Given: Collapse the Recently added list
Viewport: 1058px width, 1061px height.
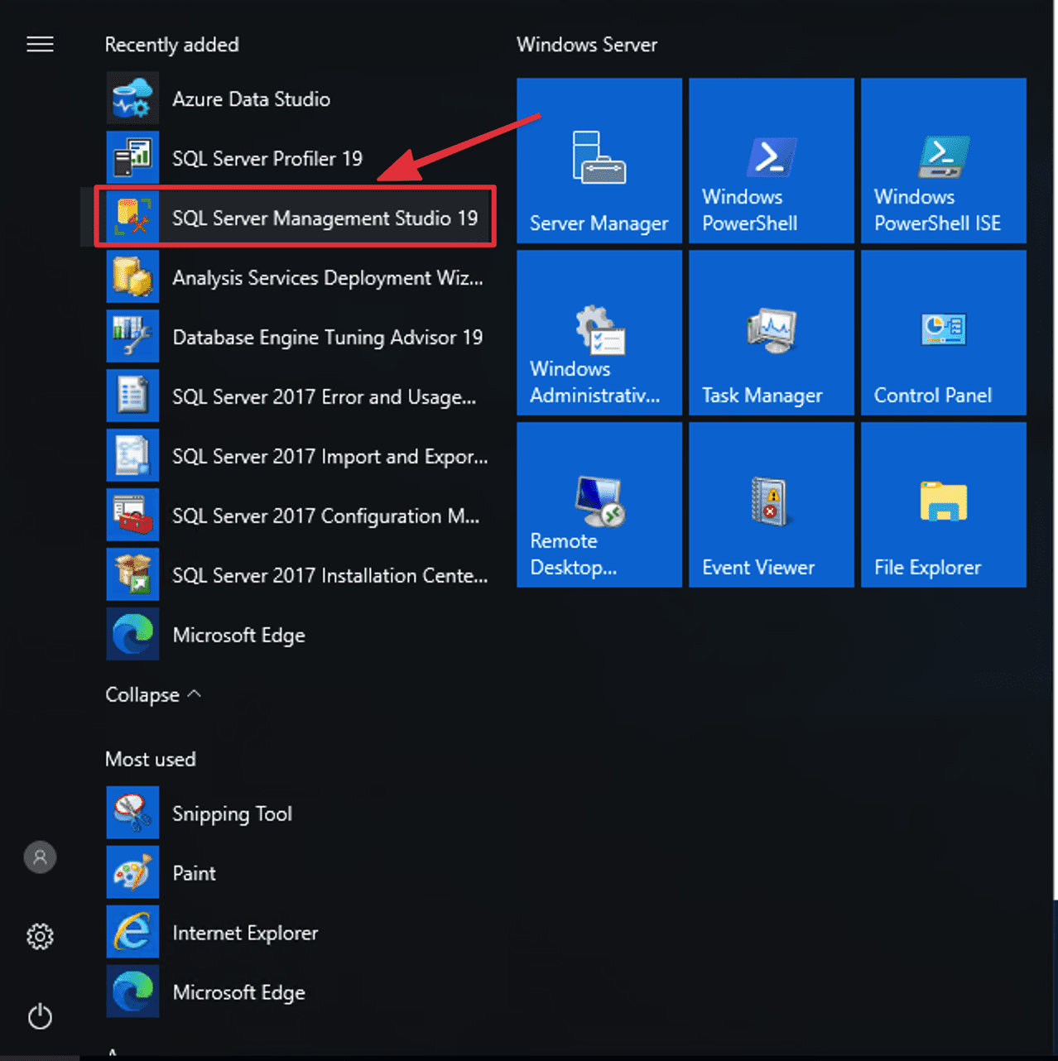Looking at the screenshot, I should [152, 695].
